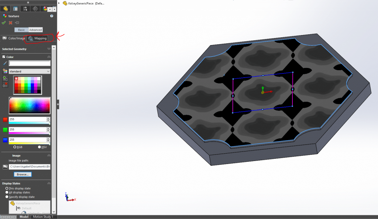Select the RGB color mode radio
378x219 pixels.
[15, 147]
